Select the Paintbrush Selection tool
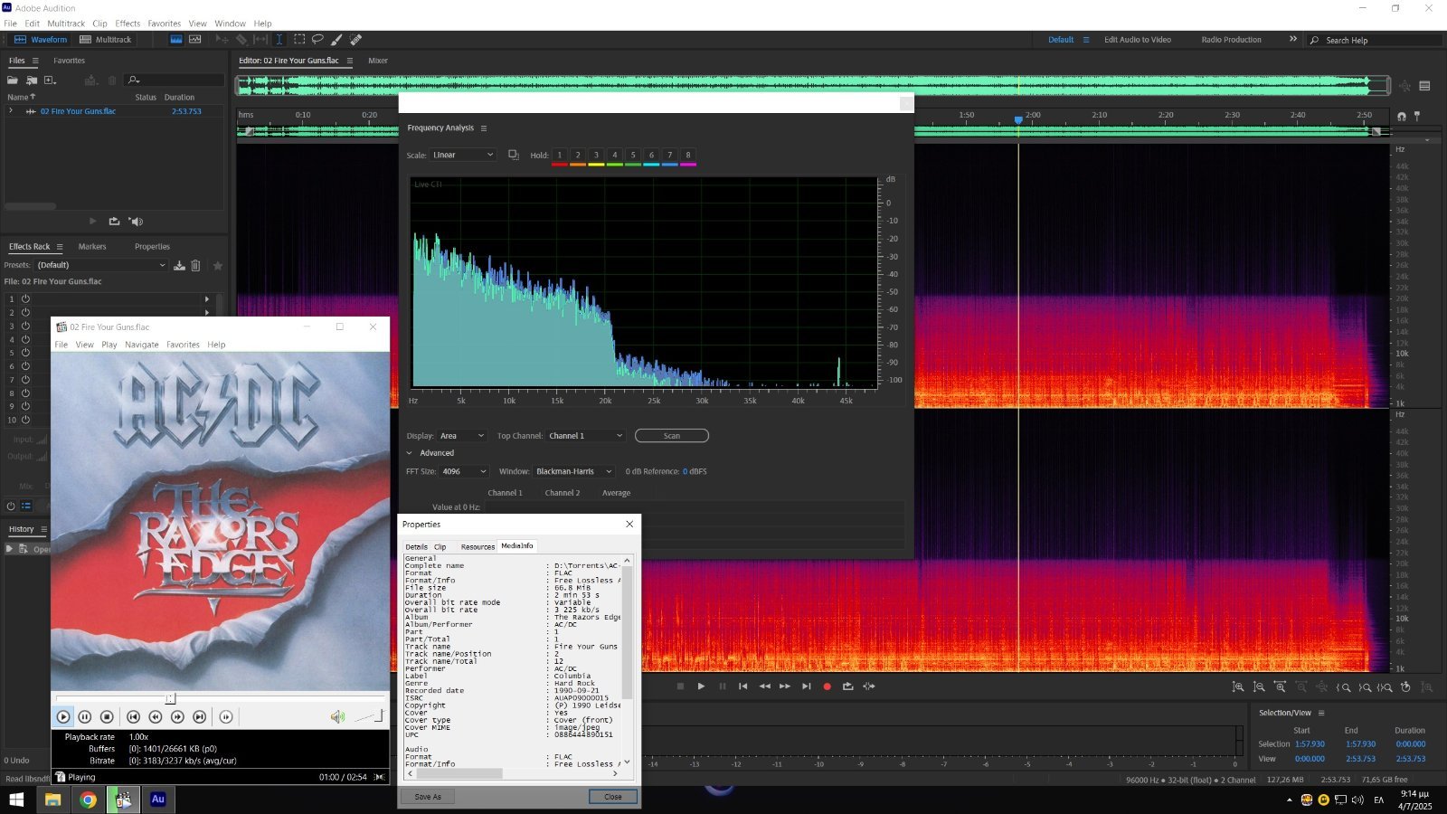Image resolution: width=1447 pixels, height=814 pixels. pyautogui.click(x=336, y=40)
